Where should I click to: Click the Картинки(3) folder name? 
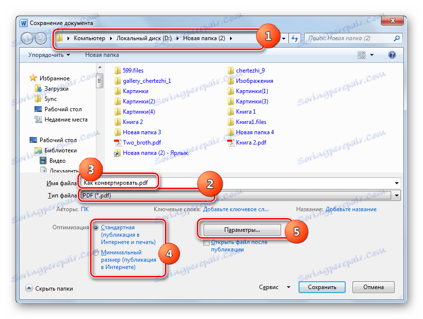tap(252, 101)
